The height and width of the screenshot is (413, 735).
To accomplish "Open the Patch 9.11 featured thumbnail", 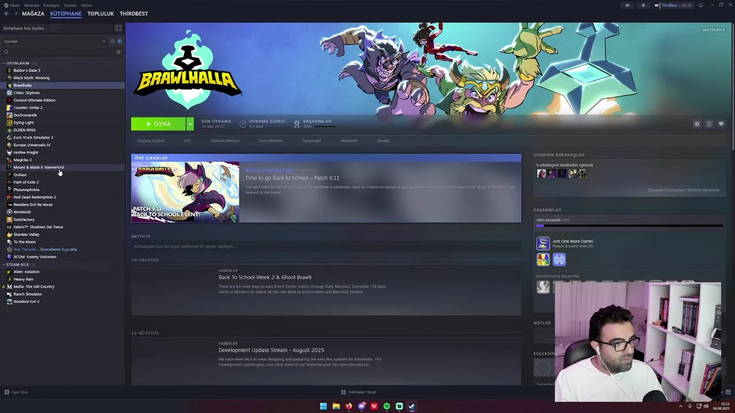I will [x=185, y=192].
